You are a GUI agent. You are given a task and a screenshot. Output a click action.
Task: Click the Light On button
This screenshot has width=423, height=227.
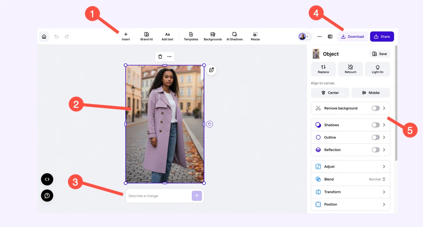coord(377,69)
